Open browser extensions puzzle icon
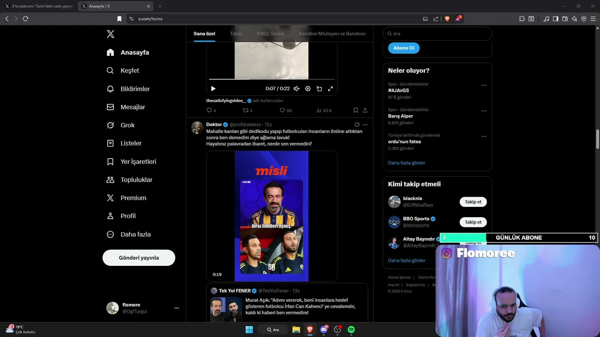This screenshot has height=337, width=600. (522, 19)
